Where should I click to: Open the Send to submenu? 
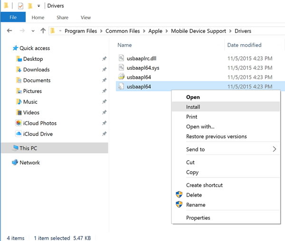click(x=195, y=149)
